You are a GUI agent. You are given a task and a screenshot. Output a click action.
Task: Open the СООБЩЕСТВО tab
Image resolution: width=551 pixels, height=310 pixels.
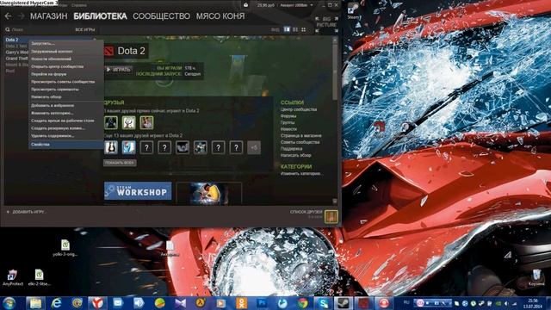[161, 16]
